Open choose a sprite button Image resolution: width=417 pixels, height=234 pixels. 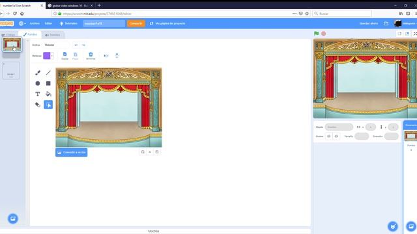393,226
